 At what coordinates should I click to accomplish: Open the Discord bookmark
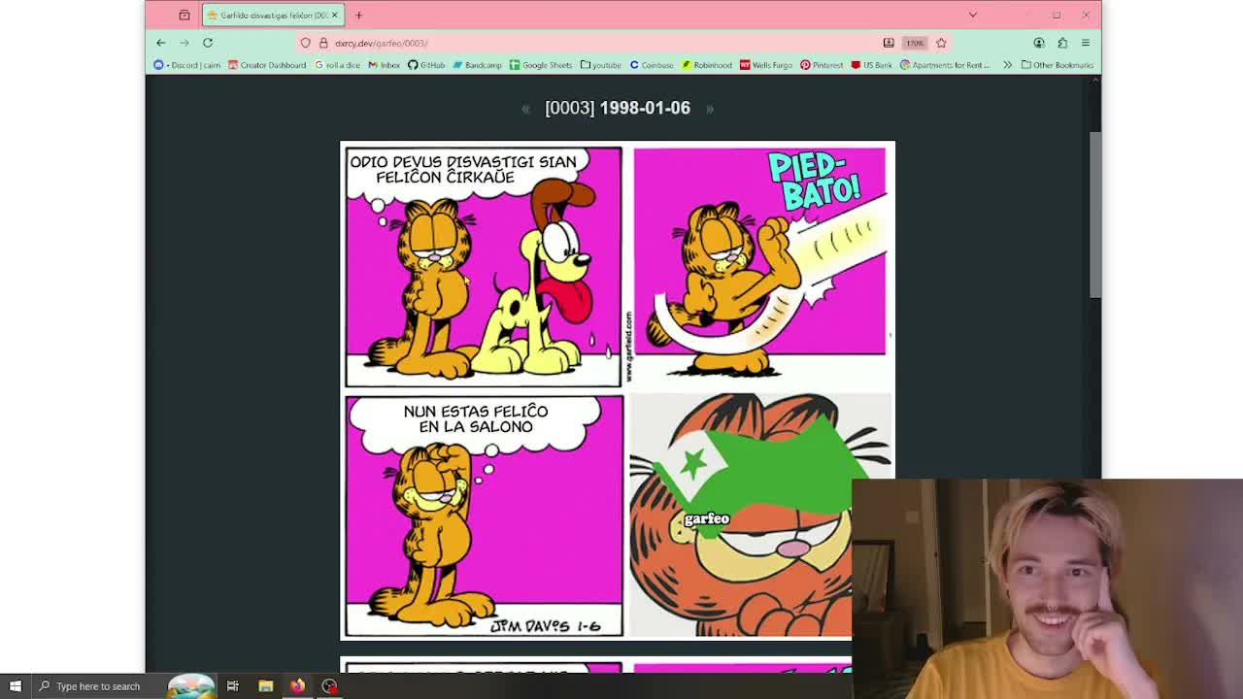pos(187,65)
